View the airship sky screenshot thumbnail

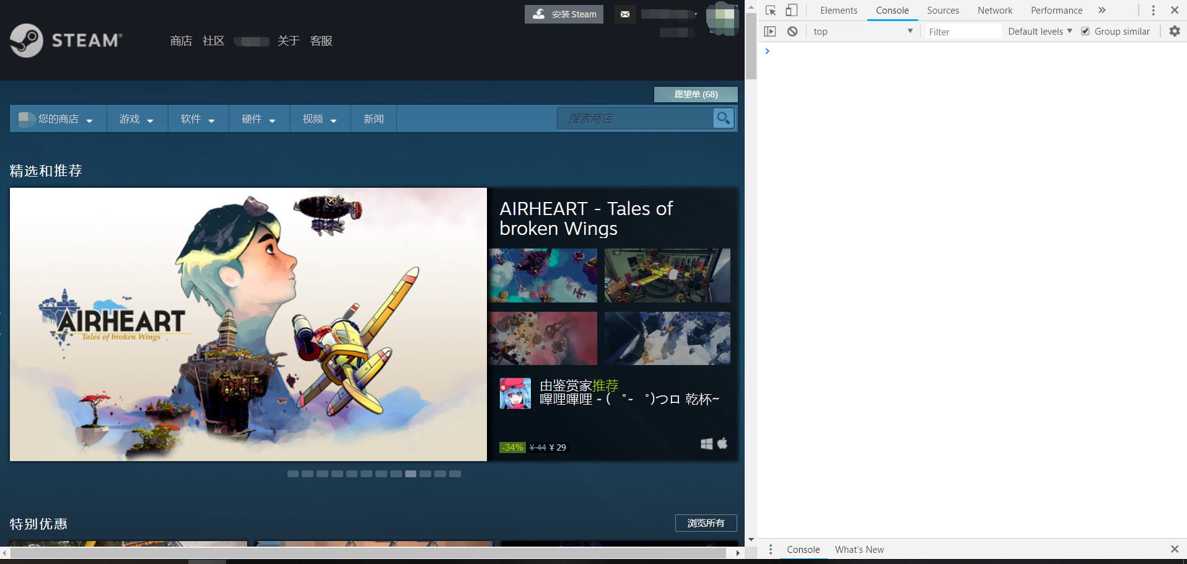click(x=543, y=276)
